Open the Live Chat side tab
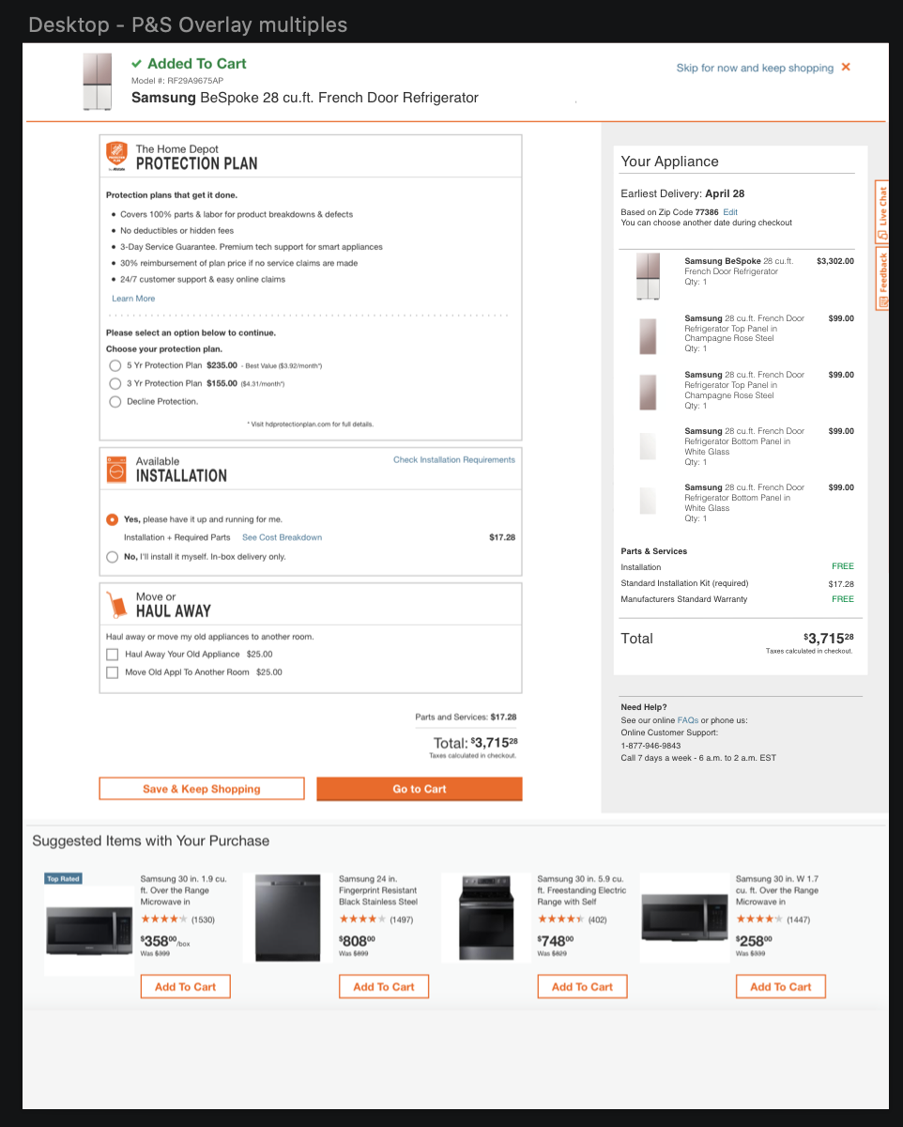This screenshot has width=903, height=1127. pos(882,211)
